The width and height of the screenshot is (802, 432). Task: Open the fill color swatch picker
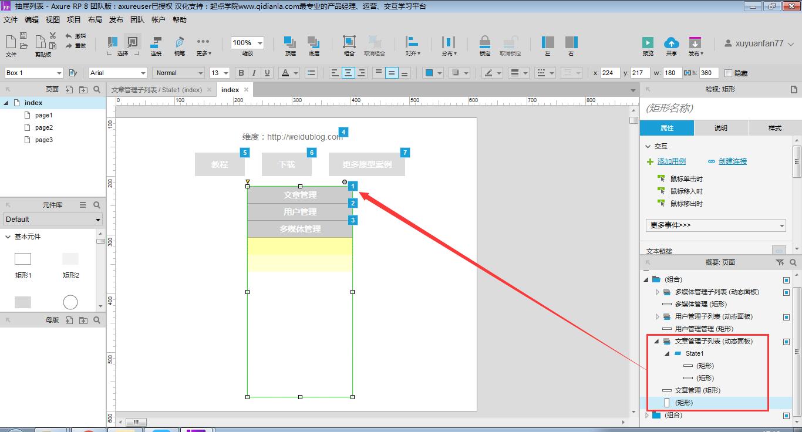(429, 73)
